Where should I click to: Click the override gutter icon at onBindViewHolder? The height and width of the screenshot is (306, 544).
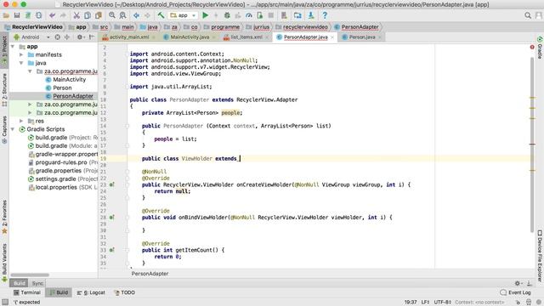[111, 218]
